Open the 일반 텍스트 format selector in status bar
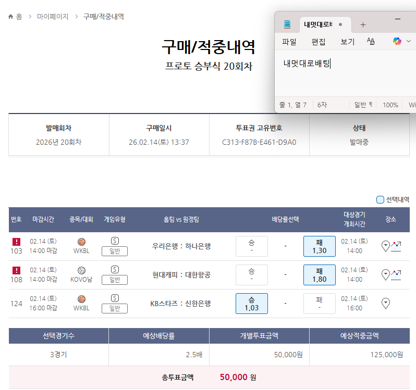 pos(363,105)
